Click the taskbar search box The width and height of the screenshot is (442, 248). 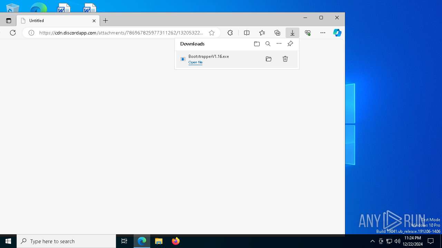click(66, 241)
